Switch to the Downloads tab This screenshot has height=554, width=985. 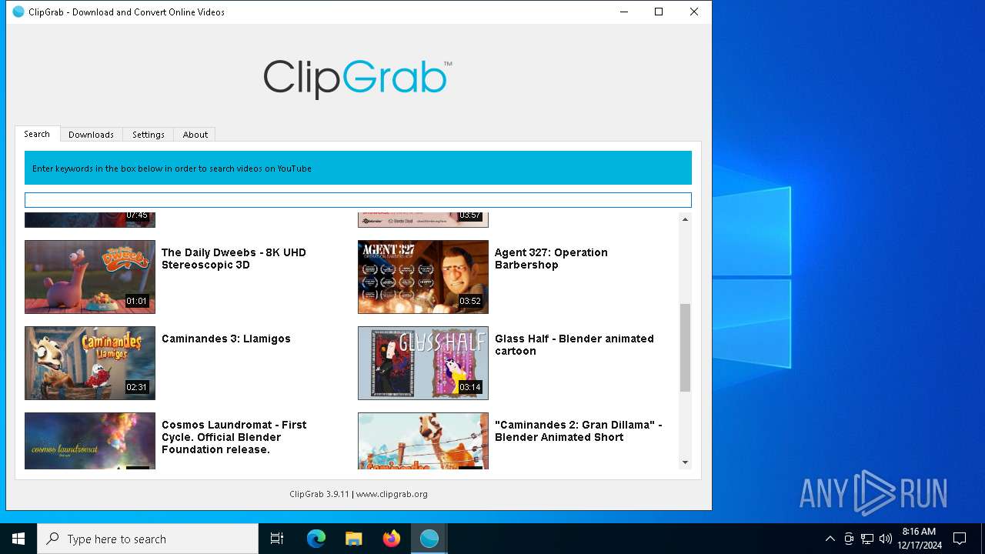(x=91, y=135)
